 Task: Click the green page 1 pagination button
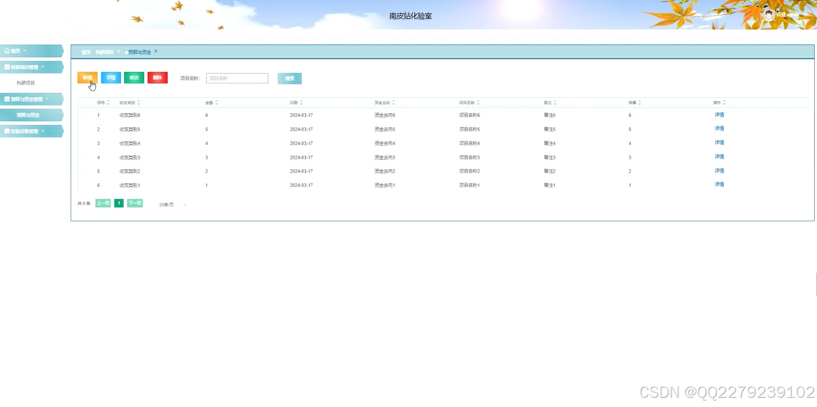(x=118, y=203)
